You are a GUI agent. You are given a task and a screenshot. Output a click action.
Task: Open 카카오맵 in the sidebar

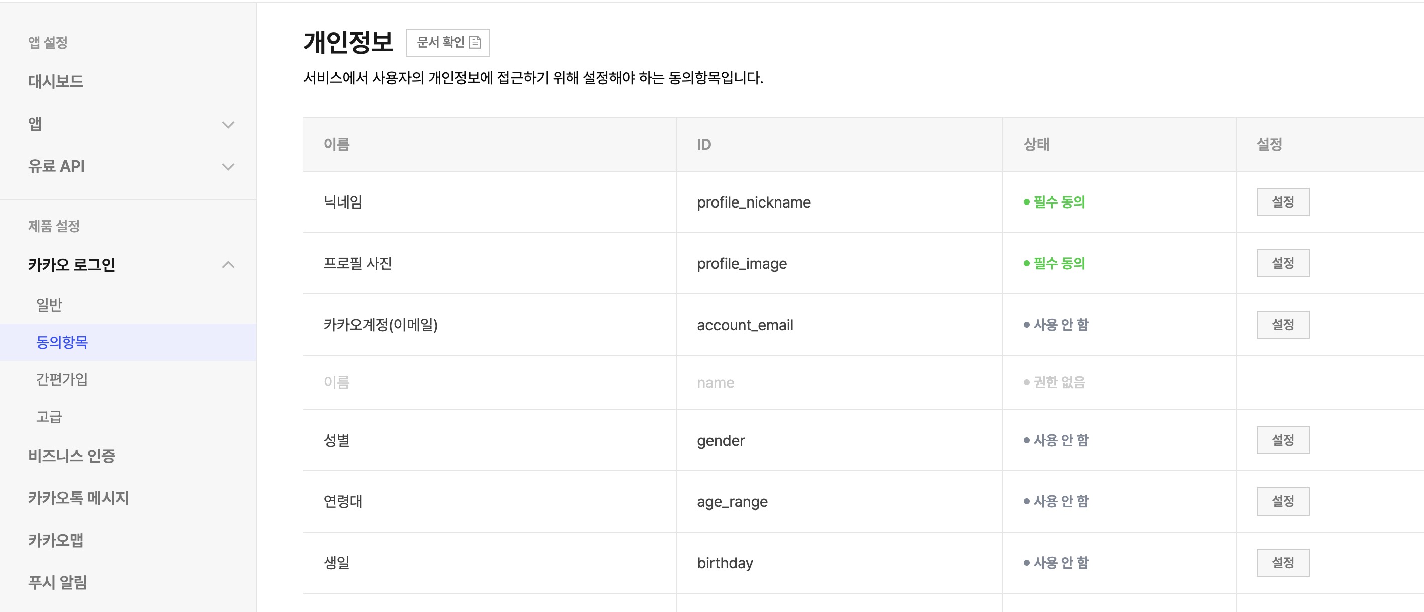[56, 540]
